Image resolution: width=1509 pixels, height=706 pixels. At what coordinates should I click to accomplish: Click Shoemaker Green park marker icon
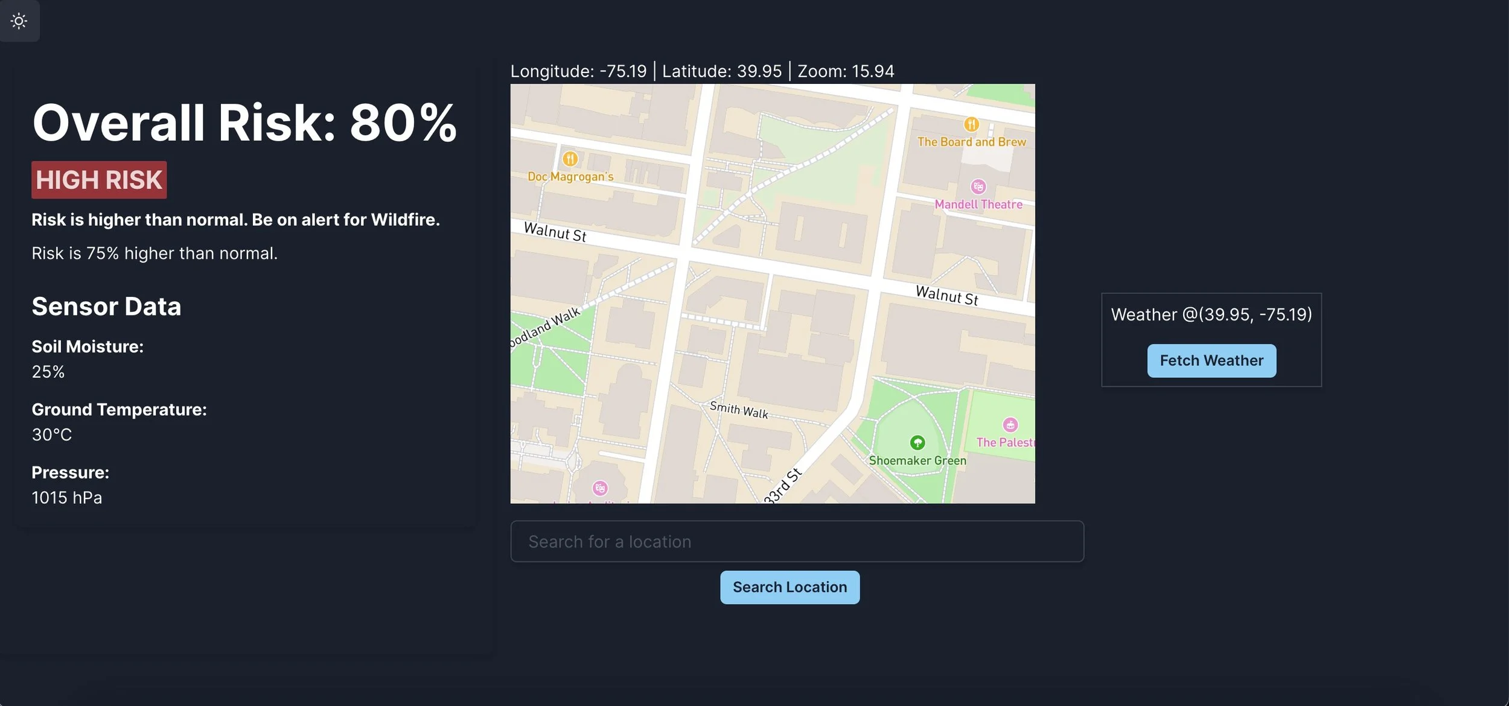point(917,443)
